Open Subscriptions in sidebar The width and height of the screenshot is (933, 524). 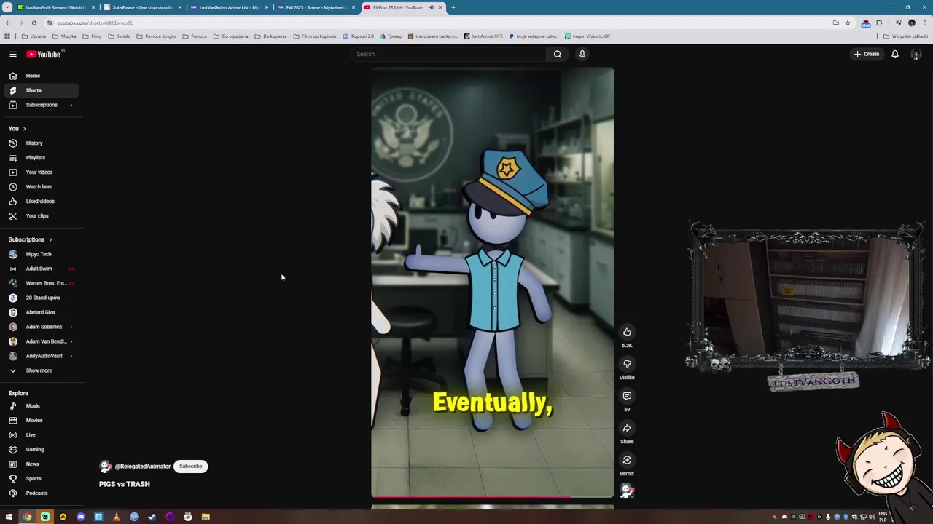click(42, 105)
